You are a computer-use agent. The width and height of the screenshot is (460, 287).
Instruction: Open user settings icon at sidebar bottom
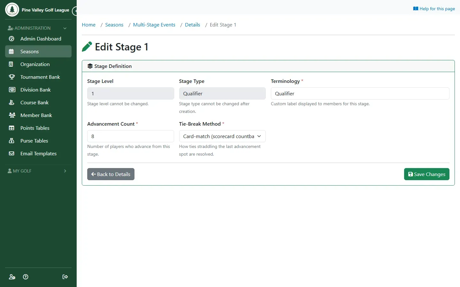[x=12, y=277]
